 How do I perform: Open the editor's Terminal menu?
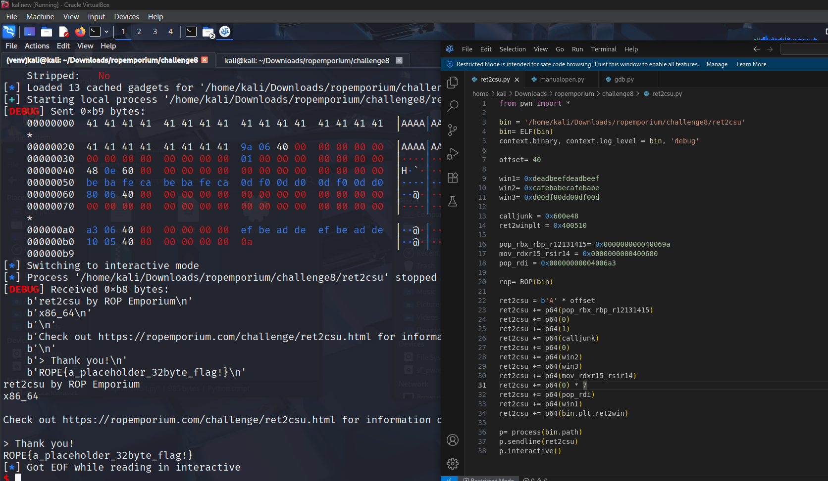point(604,49)
